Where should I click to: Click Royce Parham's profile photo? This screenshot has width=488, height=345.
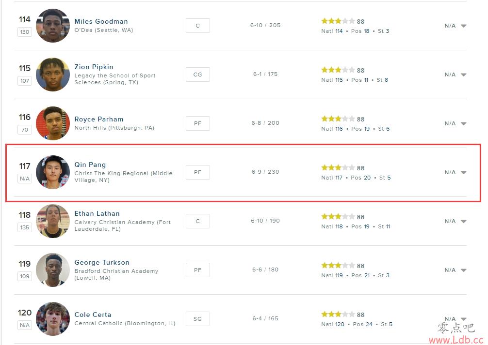point(53,123)
